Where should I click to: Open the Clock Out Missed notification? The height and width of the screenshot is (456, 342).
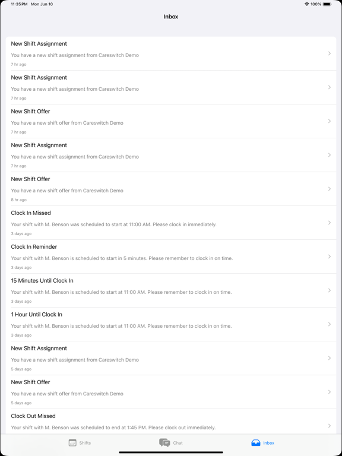[x=171, y=422]
